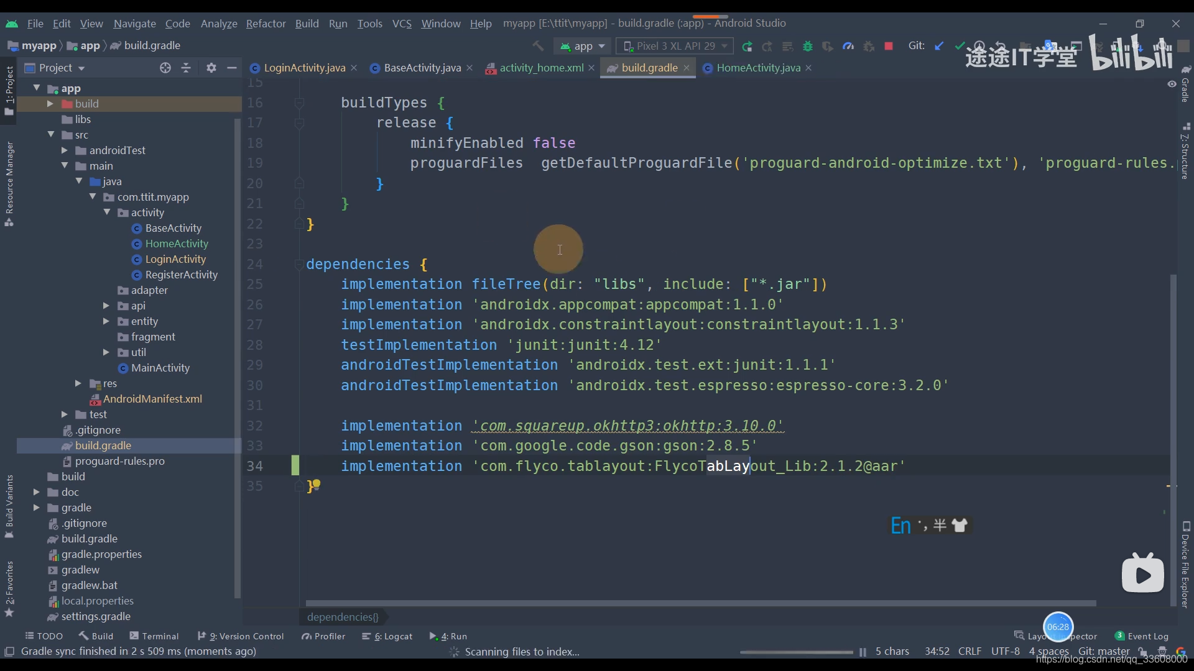Expand the orange build folder

pos(50,104)
